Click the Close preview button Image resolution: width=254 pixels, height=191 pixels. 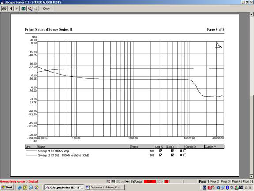pos(46,8)
